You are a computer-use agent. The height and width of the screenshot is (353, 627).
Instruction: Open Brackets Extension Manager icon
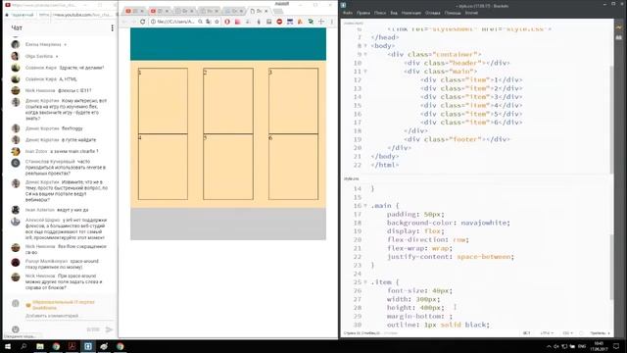[619, 37]
